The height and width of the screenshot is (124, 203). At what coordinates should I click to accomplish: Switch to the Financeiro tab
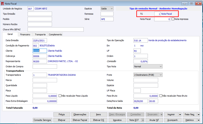[25, 34]
